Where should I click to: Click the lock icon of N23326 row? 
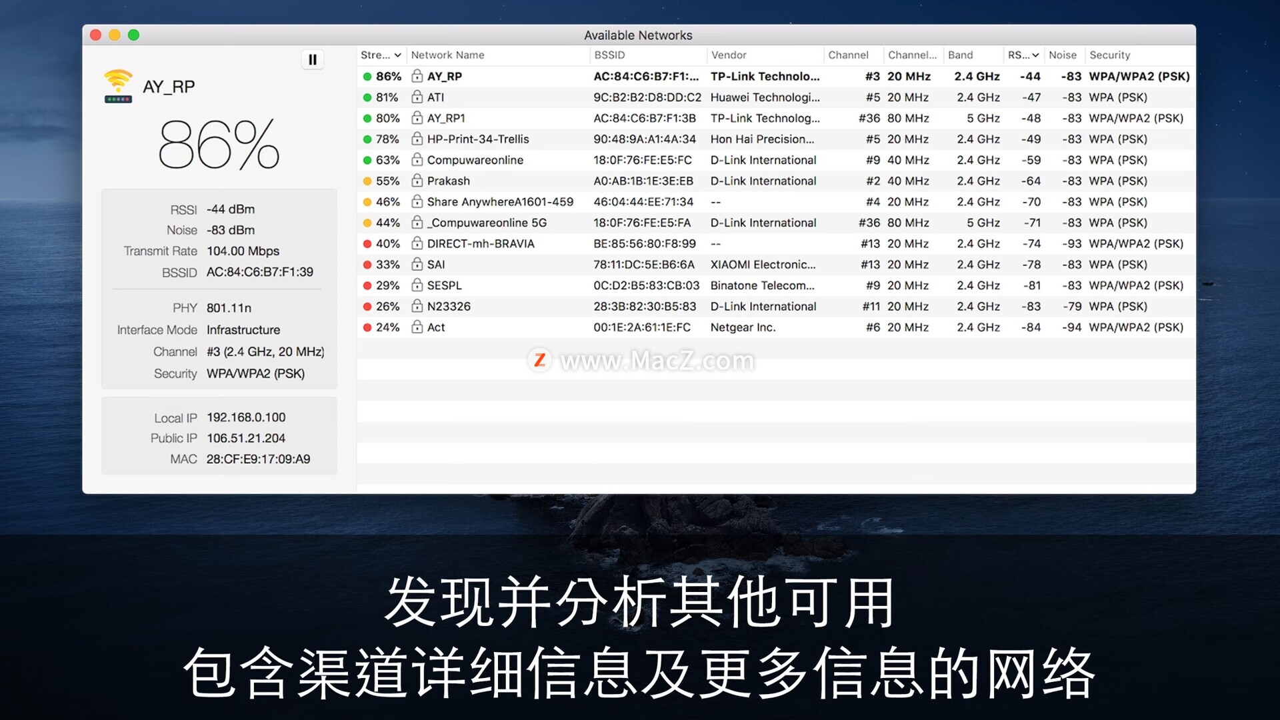point(417,305)
